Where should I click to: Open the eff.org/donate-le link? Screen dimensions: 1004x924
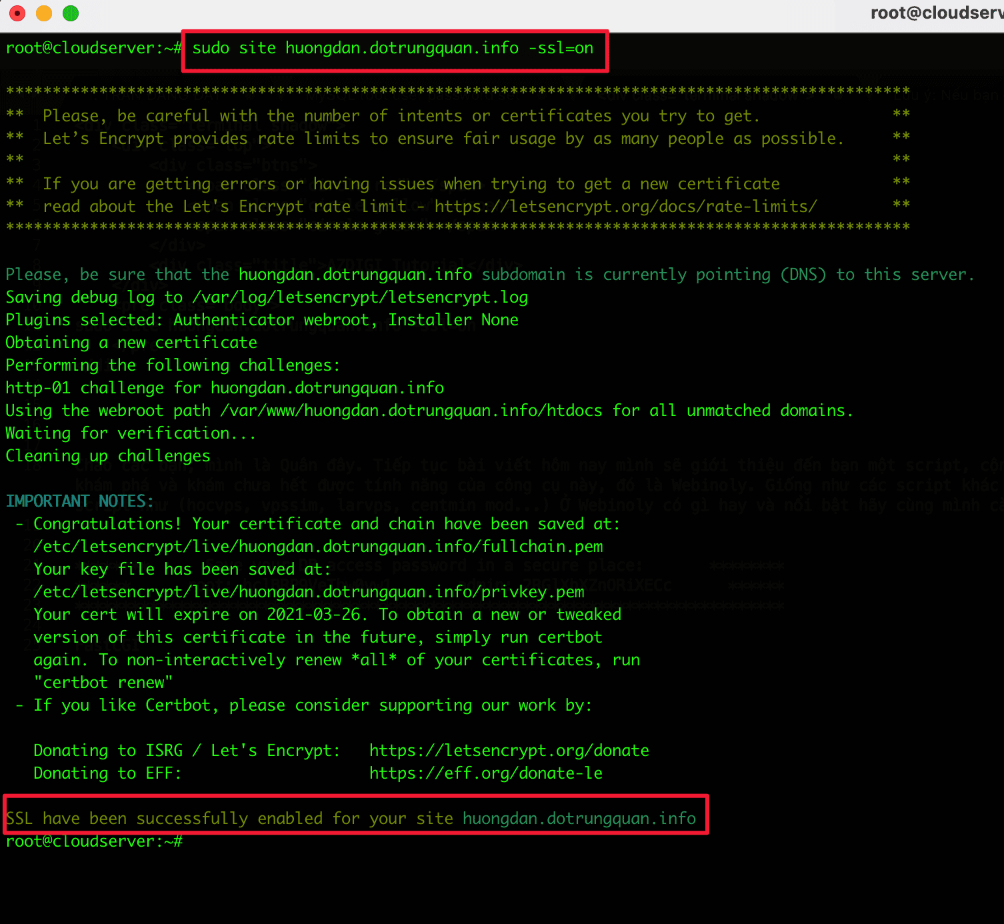(x=485, y=773)
